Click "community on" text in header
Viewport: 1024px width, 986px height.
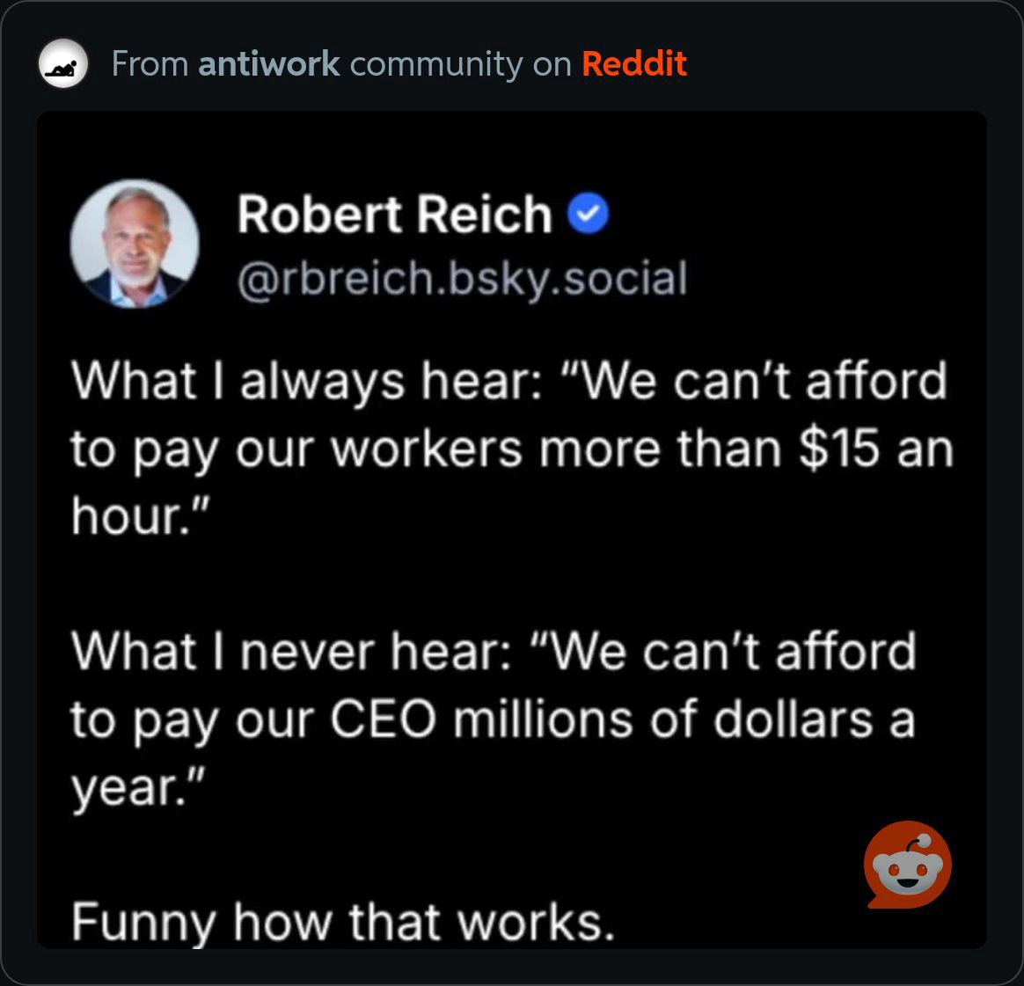pyautogui.click(x=460, y=64)
